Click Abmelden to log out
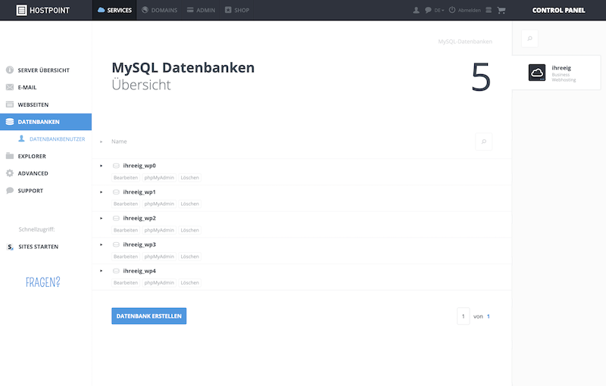The image size is (606, 386). coord(465,10)
